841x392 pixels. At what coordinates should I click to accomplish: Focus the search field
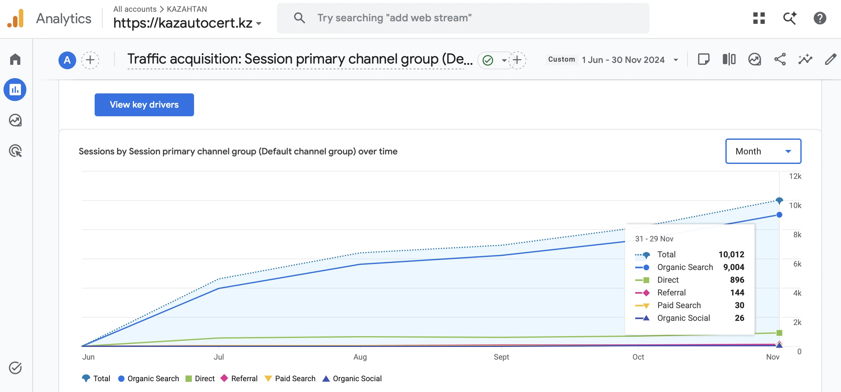coord(463,18)
